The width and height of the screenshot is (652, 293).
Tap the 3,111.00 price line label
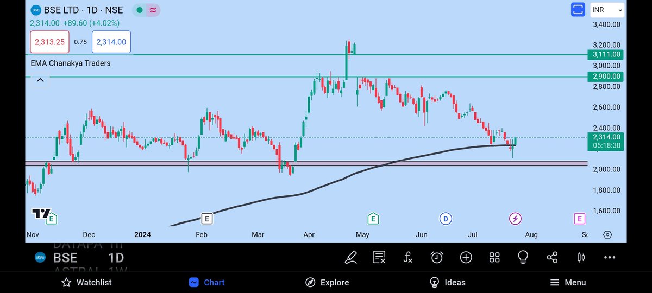[x=606, y=54]
